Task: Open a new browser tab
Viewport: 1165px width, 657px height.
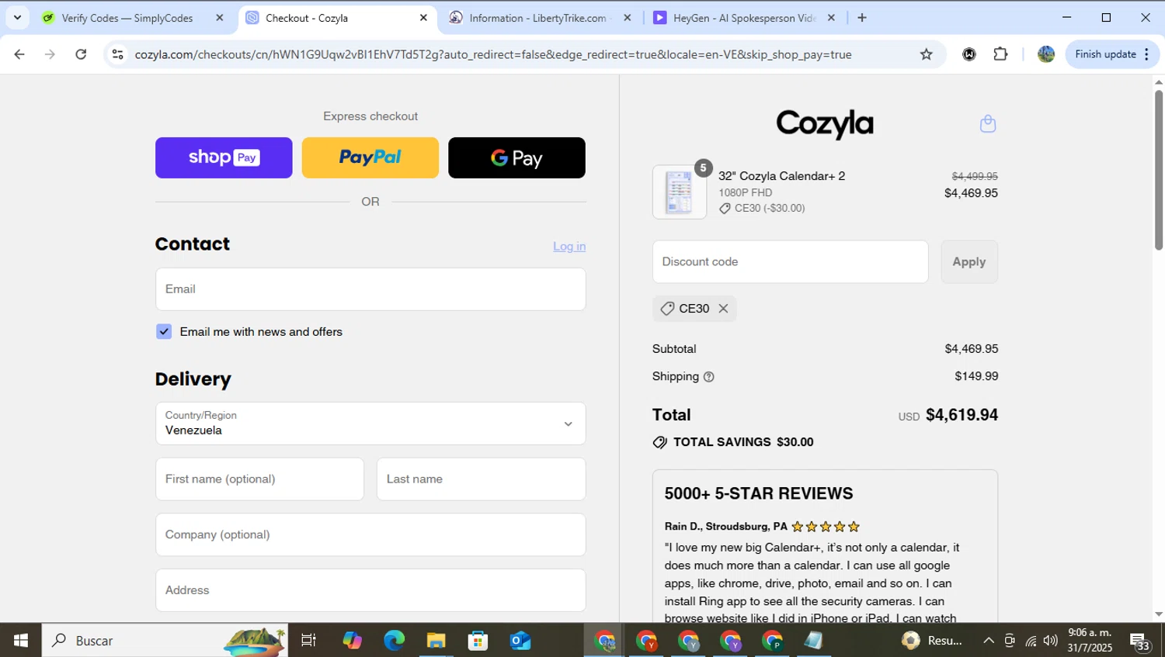Action: pyautogui.click(x=861, y=17)
